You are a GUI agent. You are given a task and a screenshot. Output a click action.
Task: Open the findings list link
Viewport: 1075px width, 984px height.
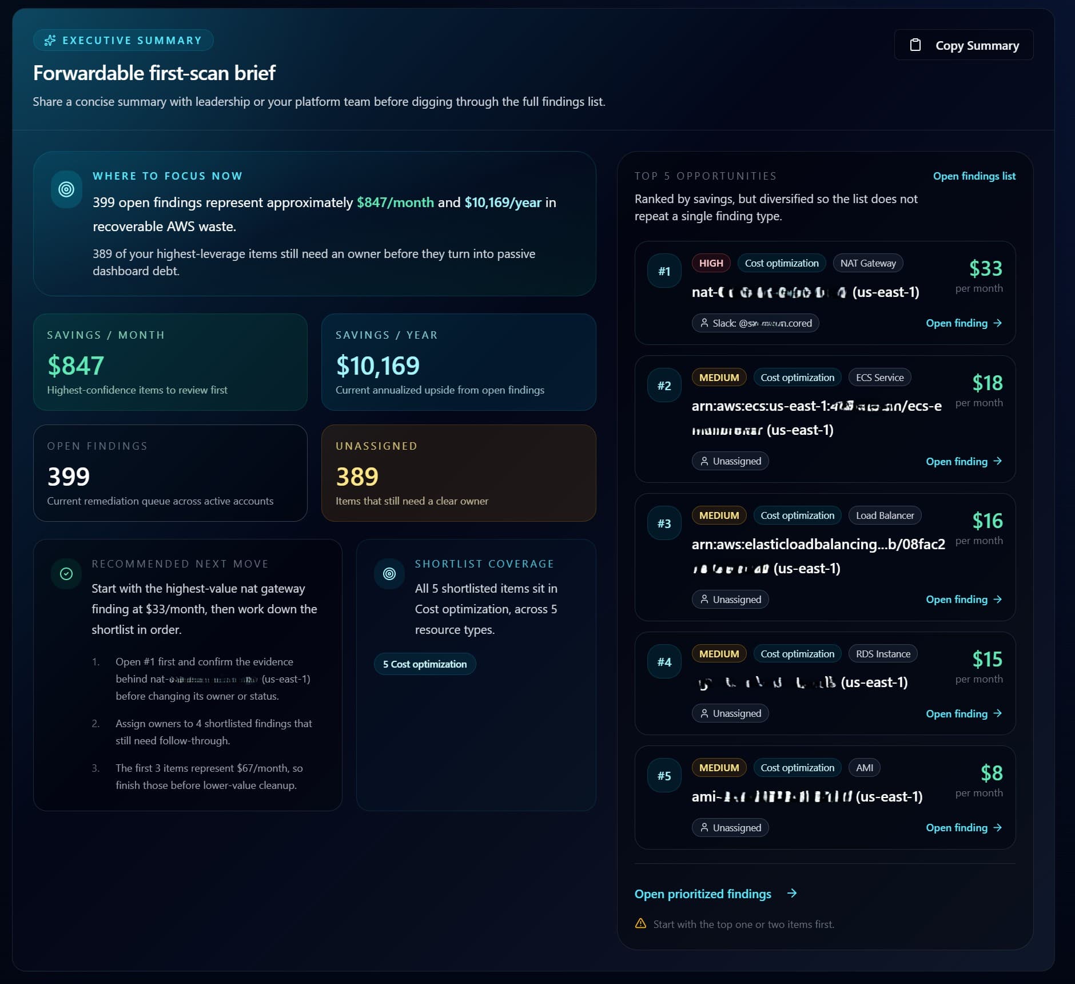(974, 176)
